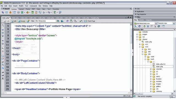Click the Apply Comment icon

point(3,56)
